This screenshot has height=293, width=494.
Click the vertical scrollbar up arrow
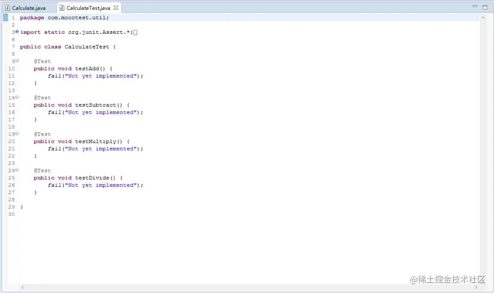(x=483, y=18)
